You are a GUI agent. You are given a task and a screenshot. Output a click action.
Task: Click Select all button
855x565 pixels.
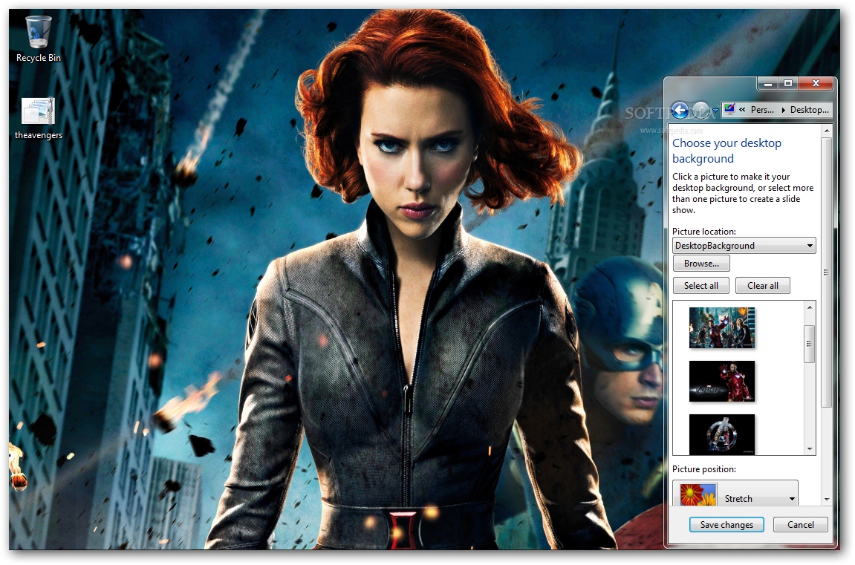700,286
